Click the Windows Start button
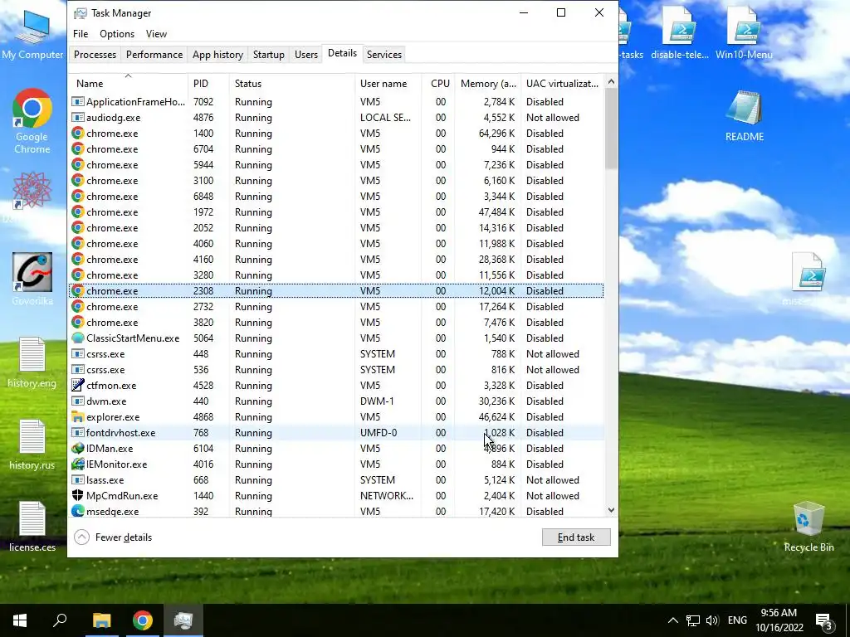The height and width of the screenshot is (637, 850). click(20, 620)
